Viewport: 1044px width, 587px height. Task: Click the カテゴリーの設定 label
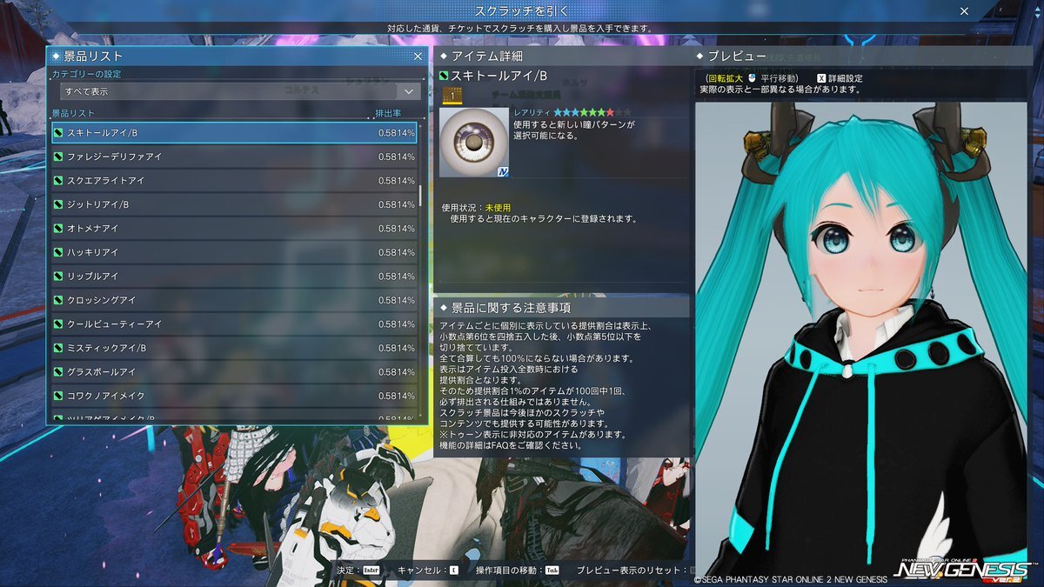tap(86, 74)
